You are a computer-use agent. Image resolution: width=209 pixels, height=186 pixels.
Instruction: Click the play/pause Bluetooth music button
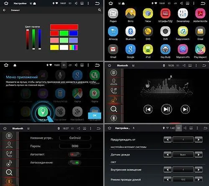(x=166, y=109)
